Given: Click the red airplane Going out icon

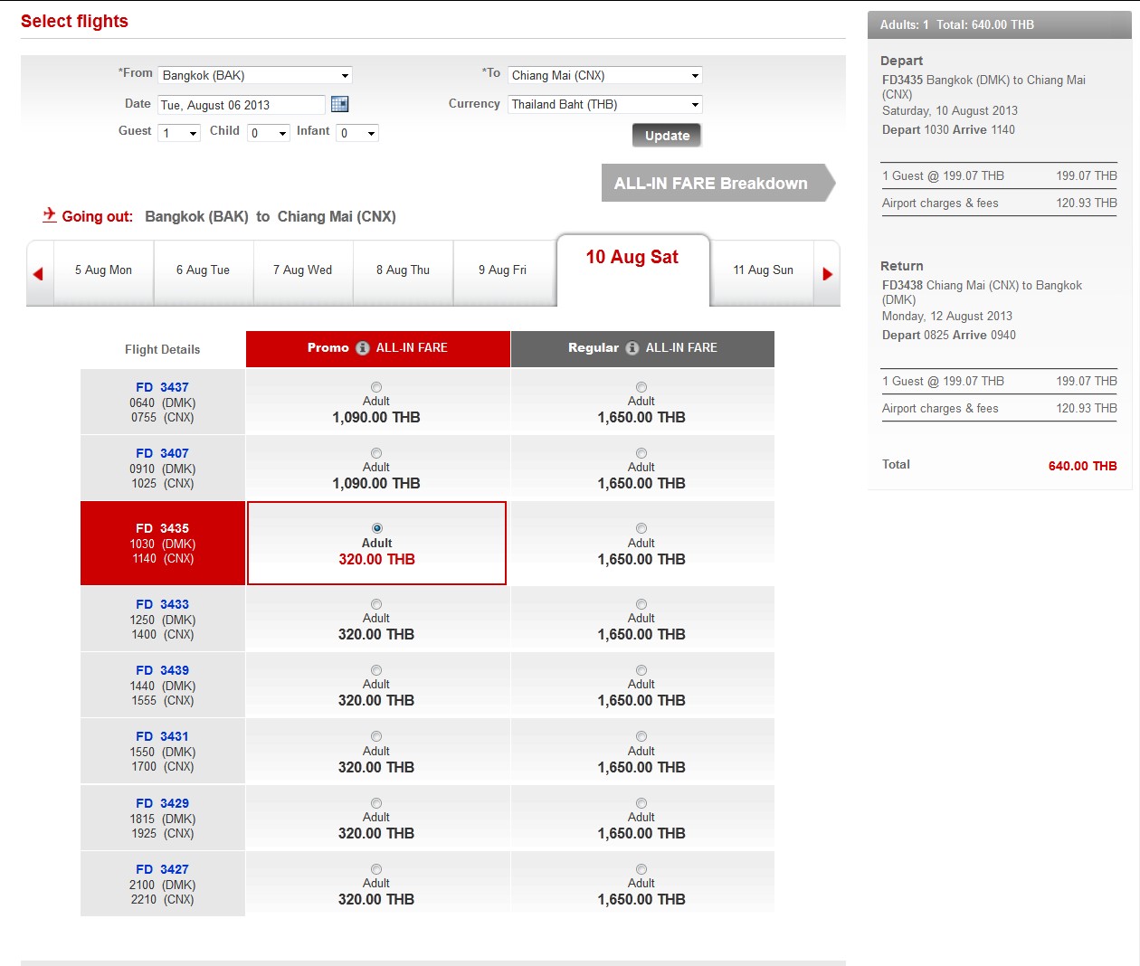Looking at the screenshot, I should point(50,214).
